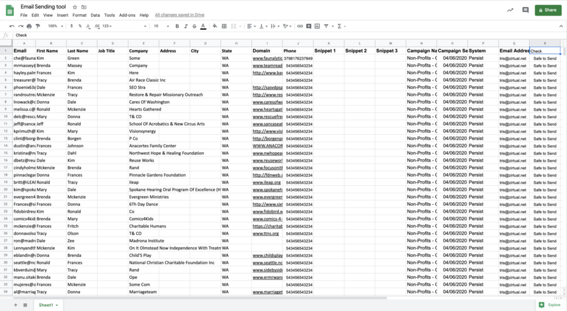Insert a comment from the toolbar
Image resolution: width=567 pixels, height=311 pixels.
tap(309, 26)
